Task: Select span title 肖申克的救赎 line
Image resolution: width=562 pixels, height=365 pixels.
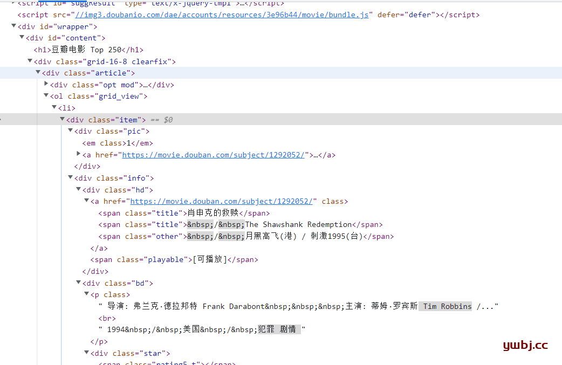Action: click(x=184, y=213)
